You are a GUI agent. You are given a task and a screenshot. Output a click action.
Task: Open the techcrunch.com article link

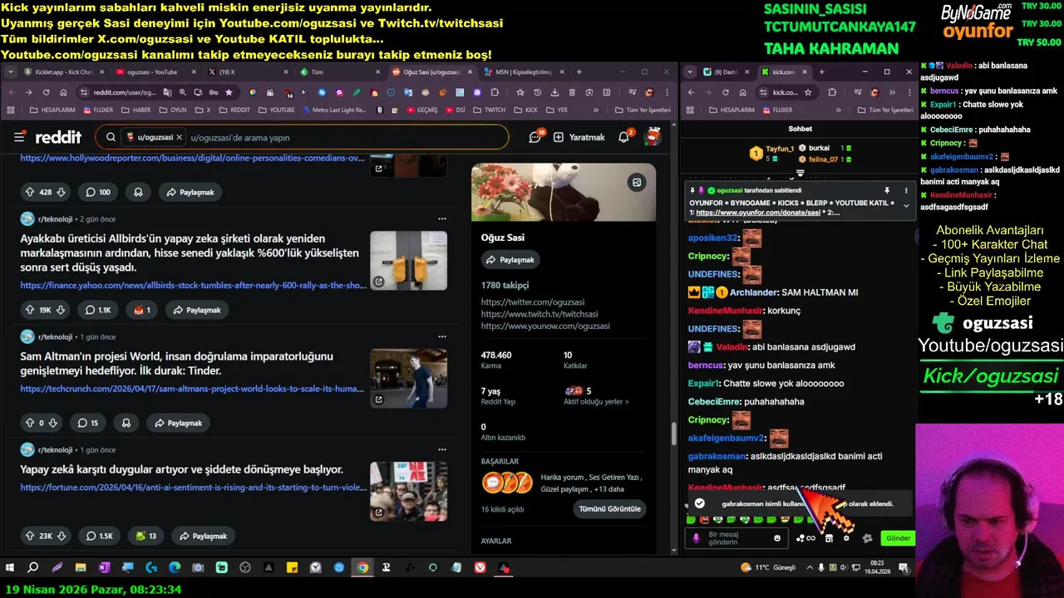click(x=192, y=388)
